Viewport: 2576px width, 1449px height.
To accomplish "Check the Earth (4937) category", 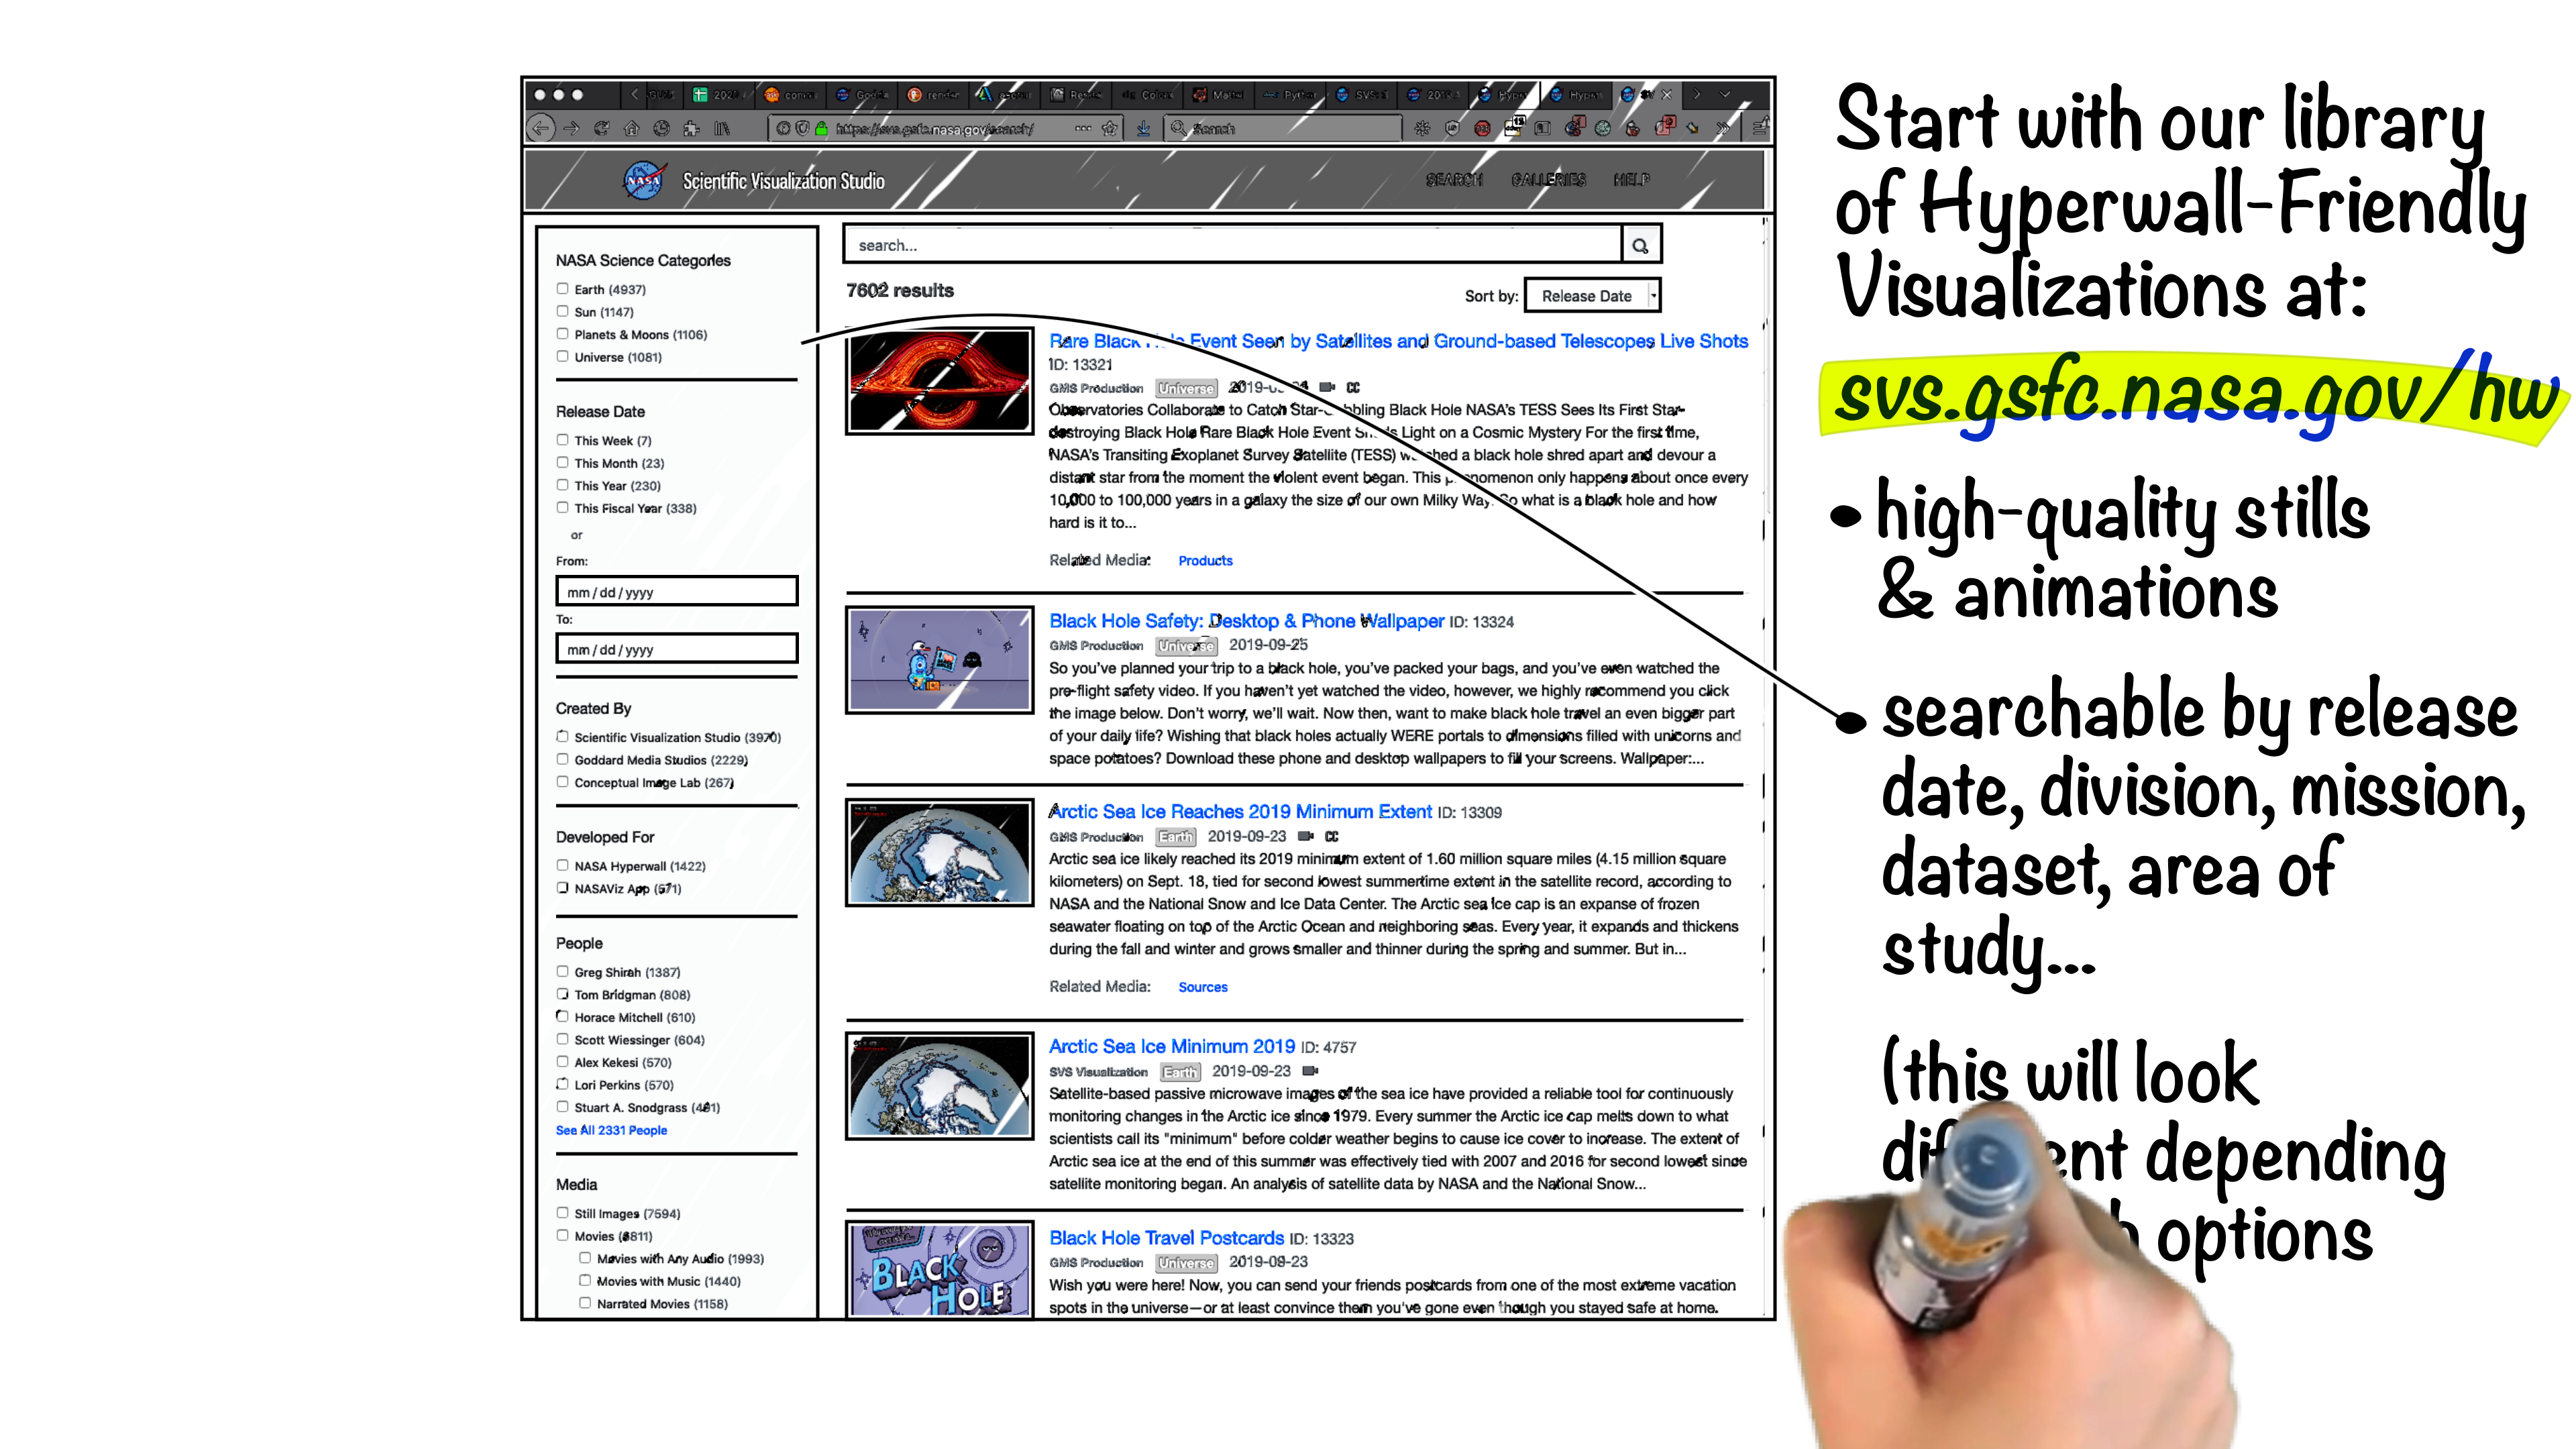I will (x=562, y=289).
